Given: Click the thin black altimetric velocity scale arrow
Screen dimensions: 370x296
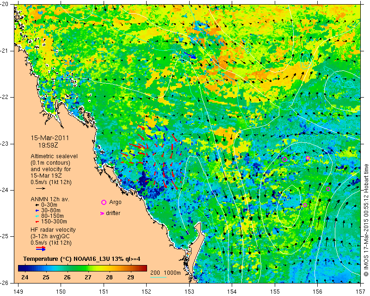Looking at the screenshot, I should 41,188.
